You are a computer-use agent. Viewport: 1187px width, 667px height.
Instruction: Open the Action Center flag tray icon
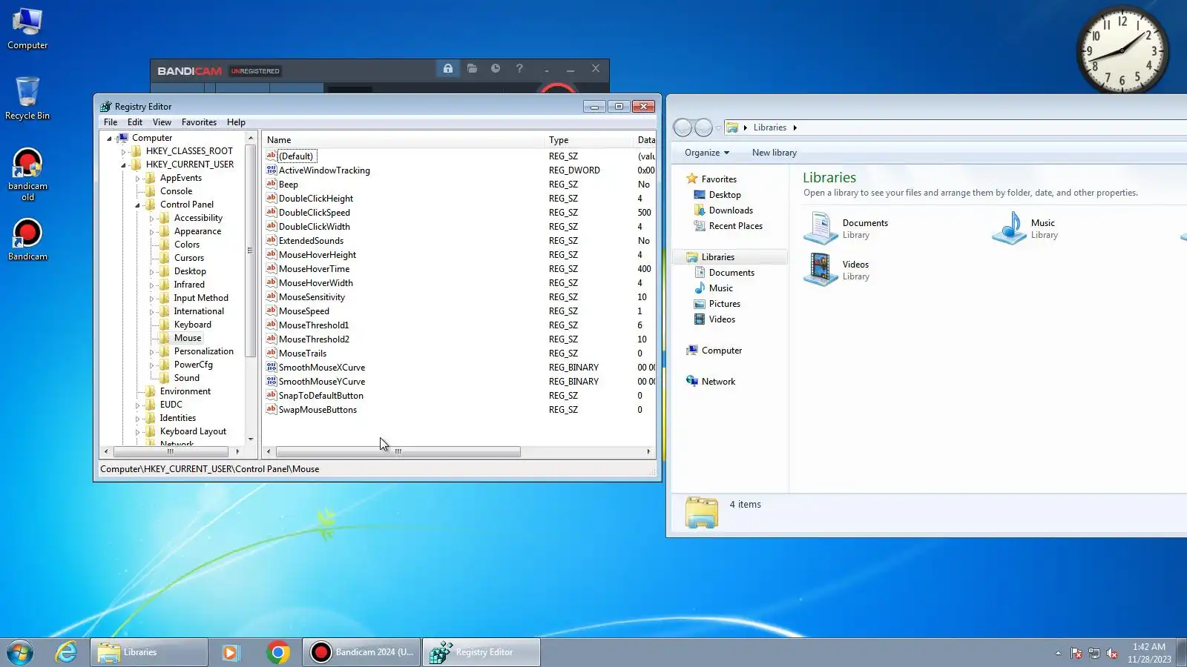pos(1076,653)
